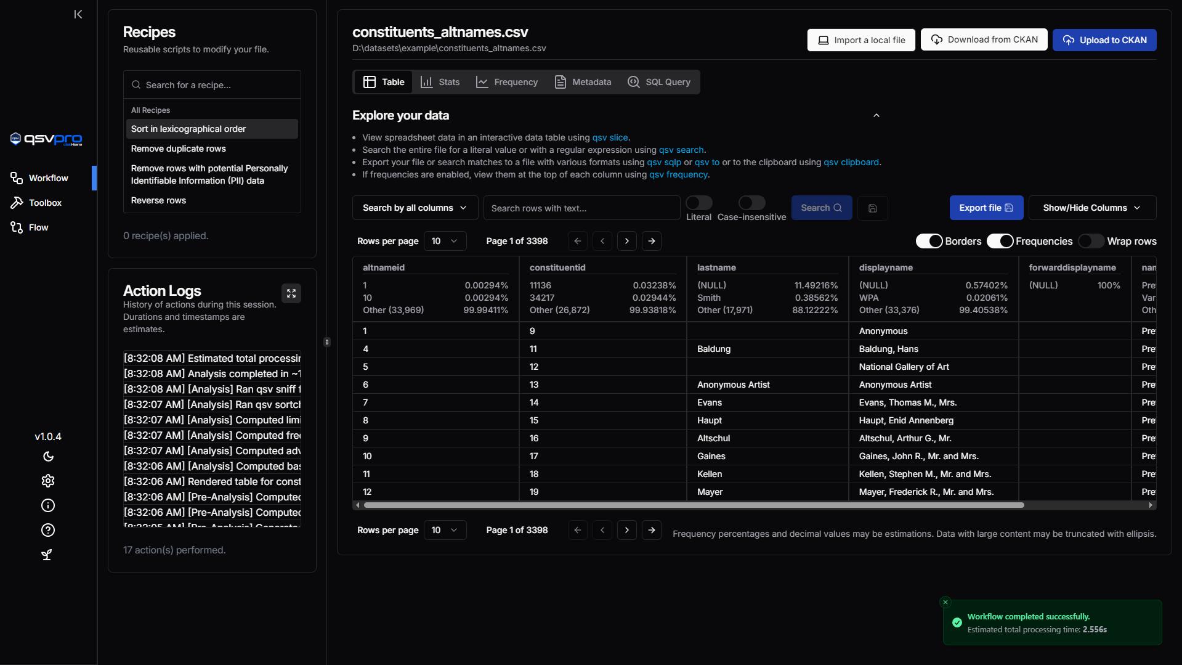Turn on the Case-insensitive toggle
Screen dimensions: 1182x665
(751, 203)
